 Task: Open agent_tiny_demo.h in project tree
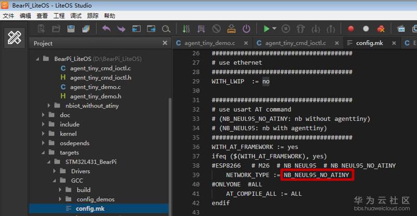click(x=96, y=96)
